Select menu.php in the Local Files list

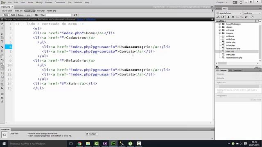point(230,55)
